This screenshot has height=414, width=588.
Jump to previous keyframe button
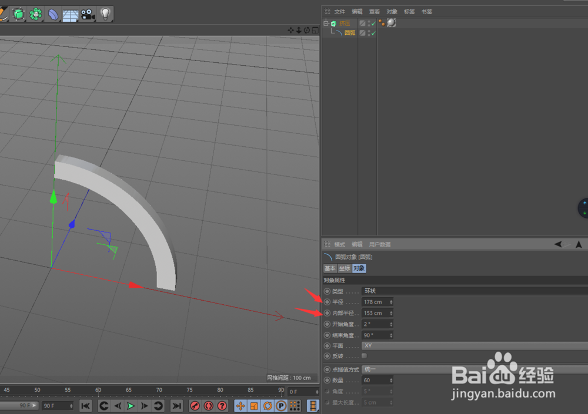[x=104, y=406]
